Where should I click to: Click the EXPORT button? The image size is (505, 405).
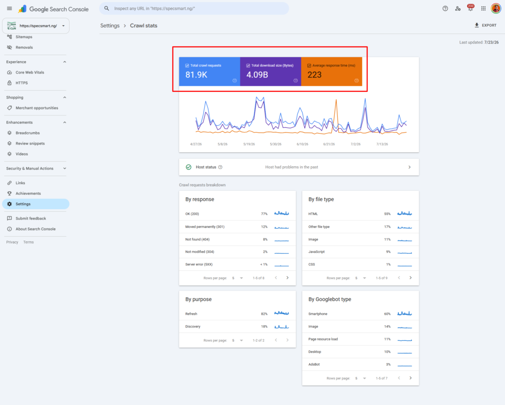click(x=486, y=25)
